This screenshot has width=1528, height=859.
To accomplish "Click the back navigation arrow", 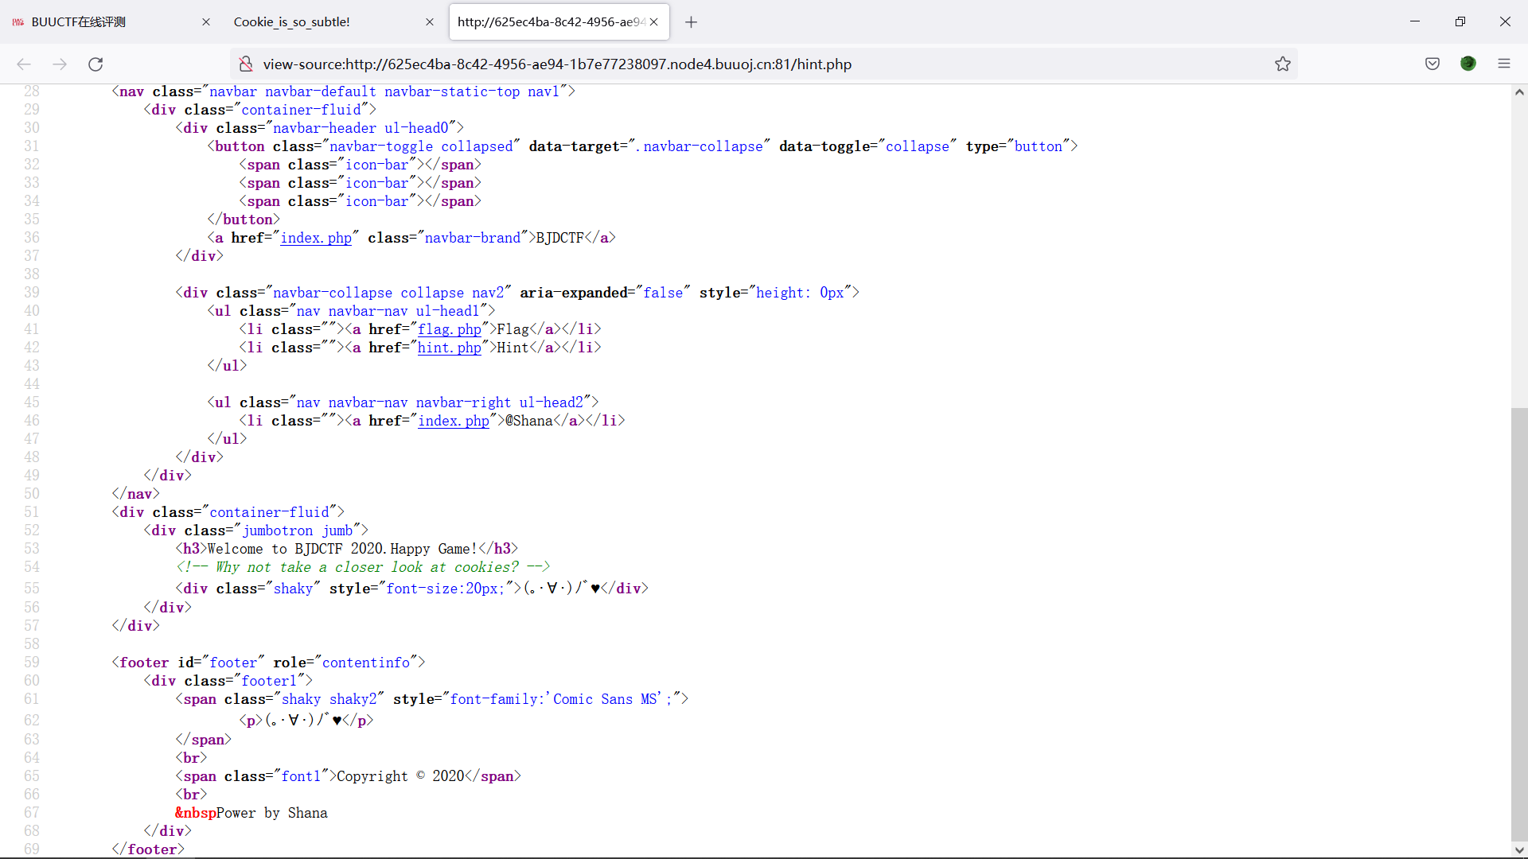I will tap(24, 64).
